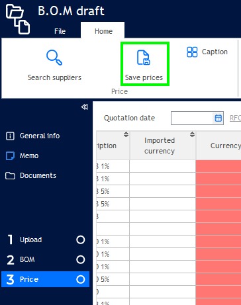Open calendar picker for Quotation date
This screenshot has width=241, height=305.
(x=218, y=118)
